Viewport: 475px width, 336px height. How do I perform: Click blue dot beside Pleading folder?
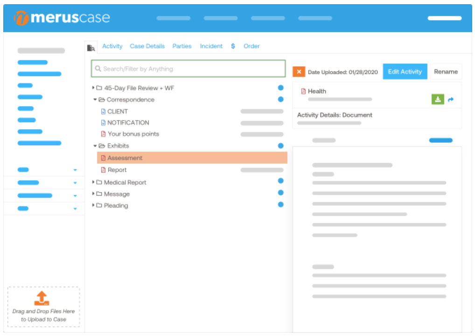281,205
